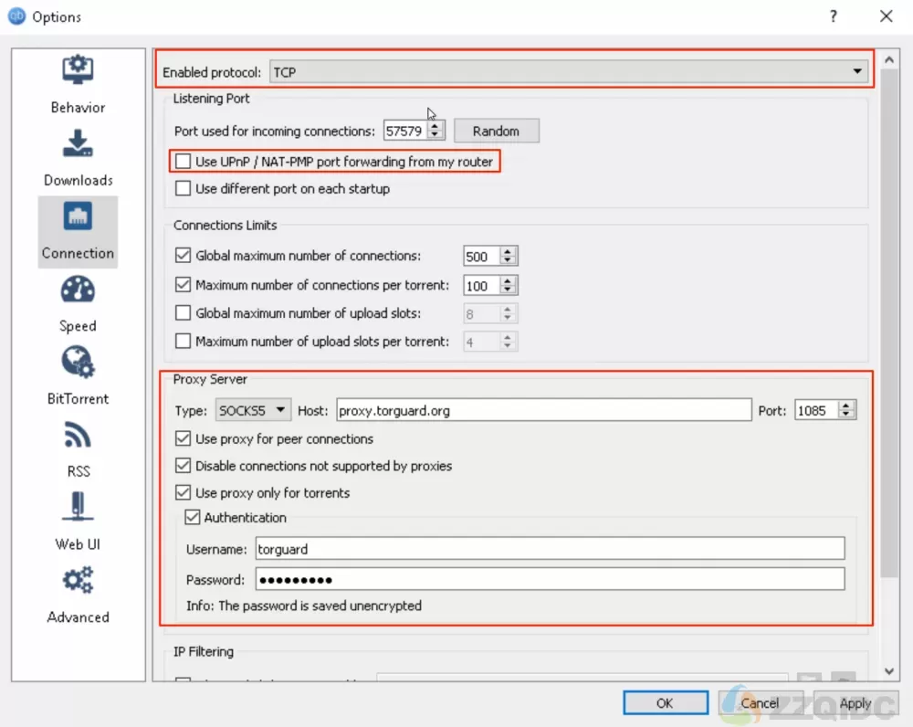The image size is (913, 727).
Task: Enable UPnP / NAT-PMP port forwarding
Action: 183,162
